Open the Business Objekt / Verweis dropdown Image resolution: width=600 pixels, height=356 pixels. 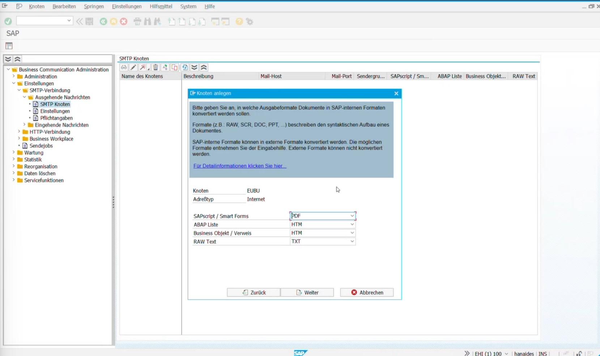tap(352, 233)
